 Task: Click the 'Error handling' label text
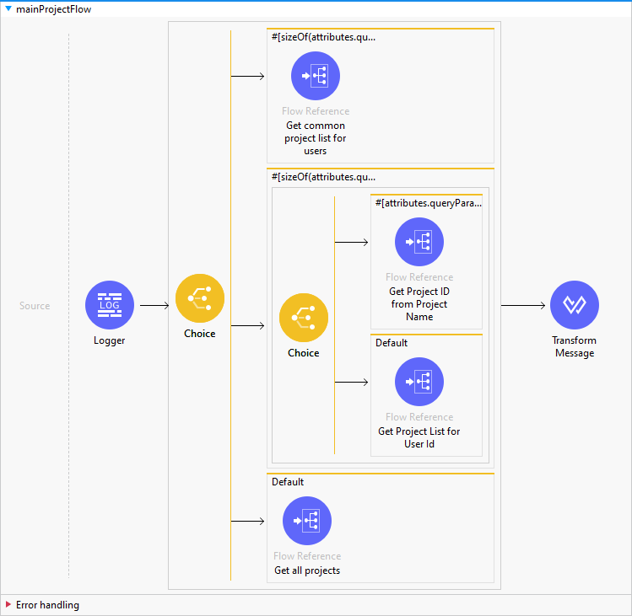(x=47, y=605)
